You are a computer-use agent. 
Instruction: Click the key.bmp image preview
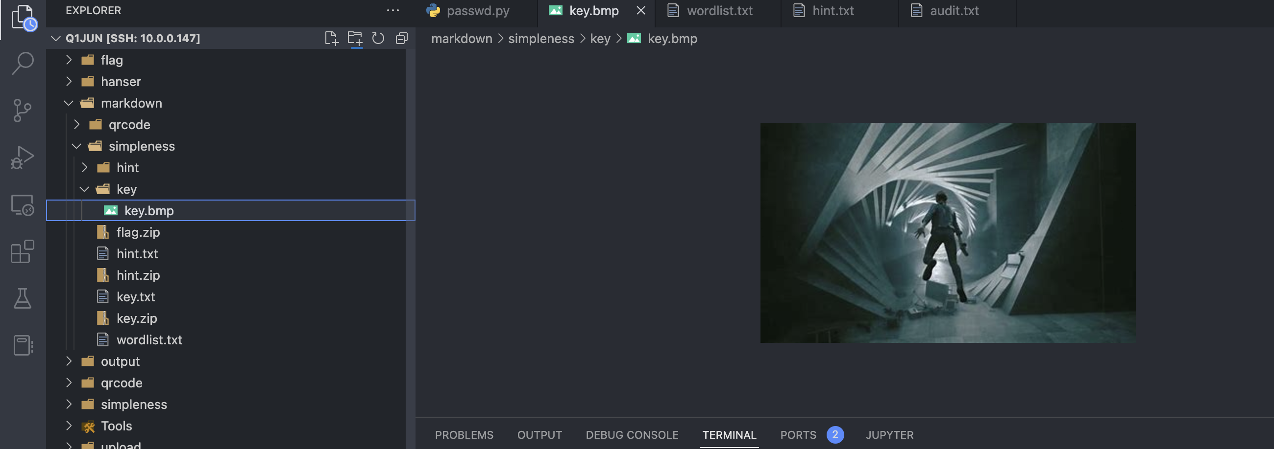tap(948, 232)
